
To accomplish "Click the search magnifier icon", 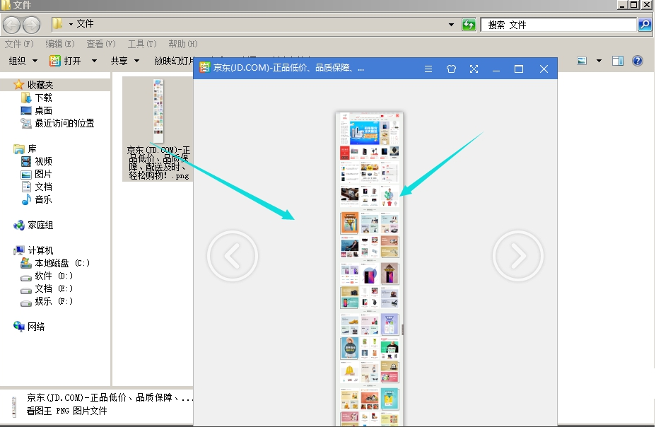I will 644,25.
